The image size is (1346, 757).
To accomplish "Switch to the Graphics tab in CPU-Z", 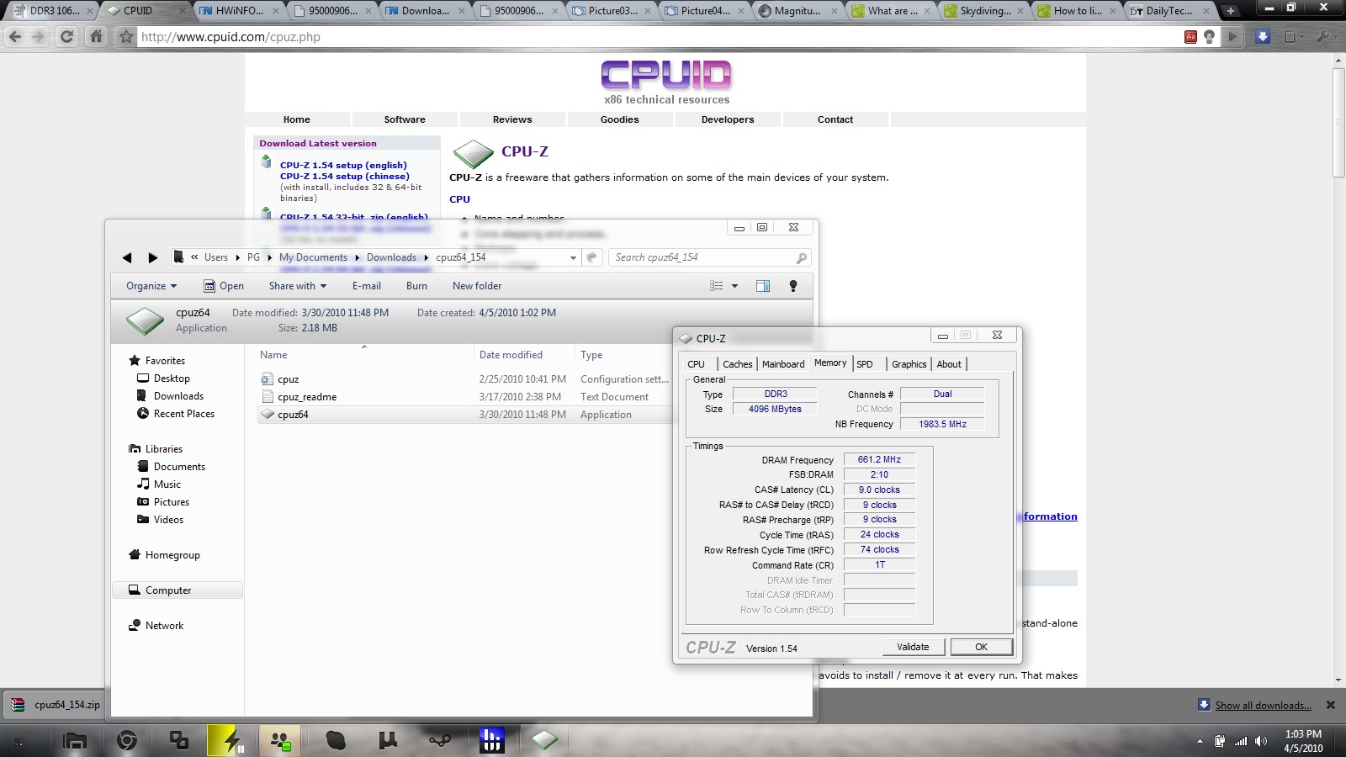I will pyautogui.click(x=909, y=364).
